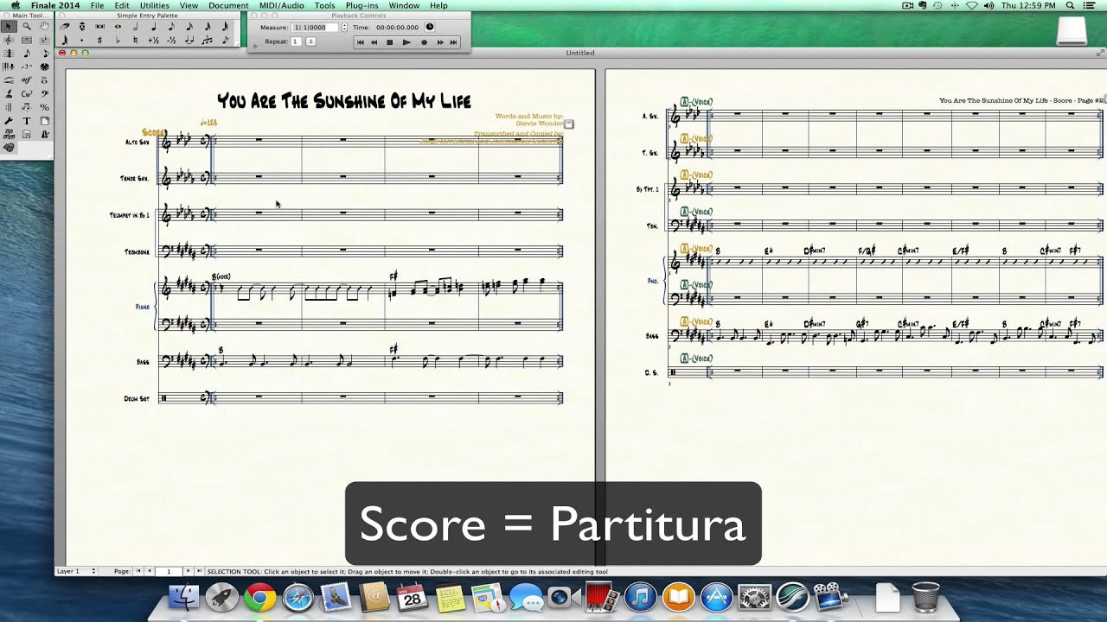Open the Finale 2014 application menu

[x=55, y=5]
